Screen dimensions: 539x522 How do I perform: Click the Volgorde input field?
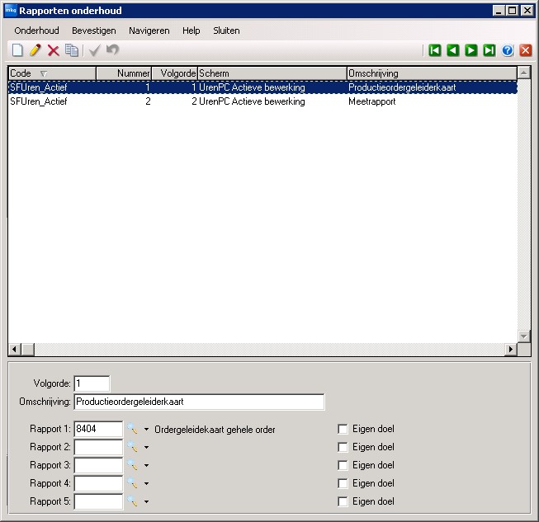click(x=92, y=383)
